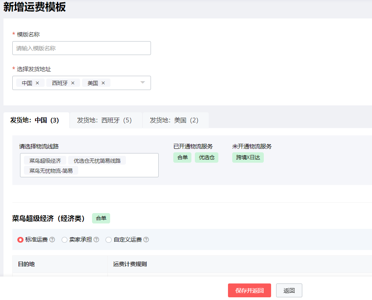Click the 保存并返回 button
The height and width of the screenshot is (300, 372).
(249, 290)
